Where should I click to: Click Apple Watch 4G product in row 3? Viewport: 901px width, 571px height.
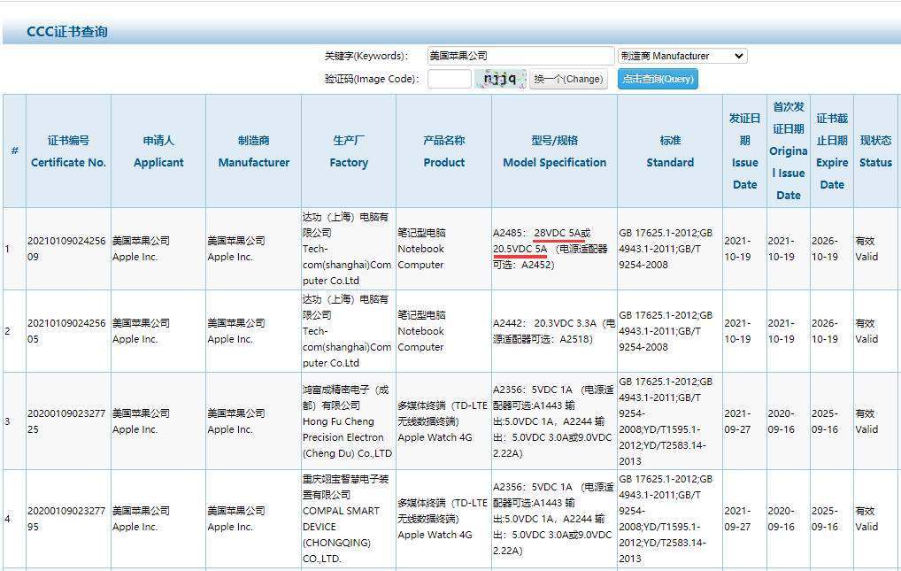pyautogui.click(x=443, y=421)
